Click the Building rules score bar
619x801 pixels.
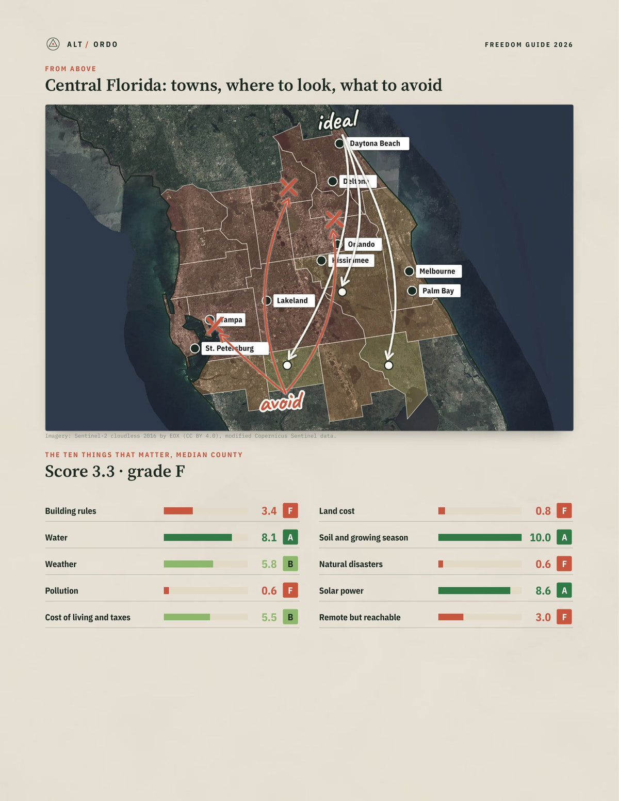(x=206, y=511)
